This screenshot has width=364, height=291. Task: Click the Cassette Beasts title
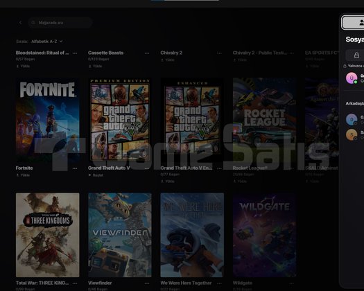(105, 53)
